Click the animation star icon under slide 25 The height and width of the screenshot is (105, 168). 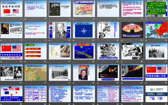(x=74, y=83)
